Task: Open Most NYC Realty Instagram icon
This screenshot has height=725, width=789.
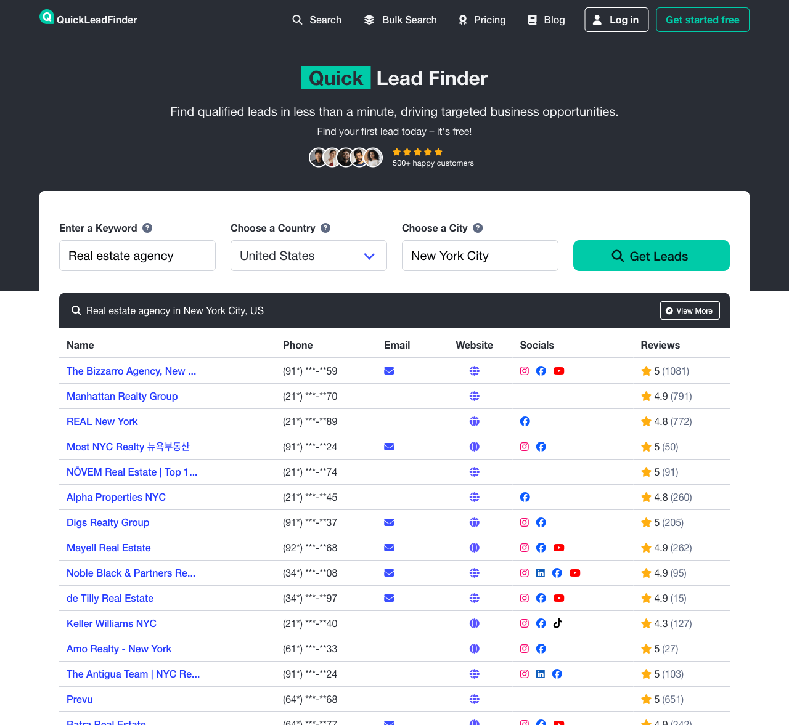Action: (x=525, y=447)
